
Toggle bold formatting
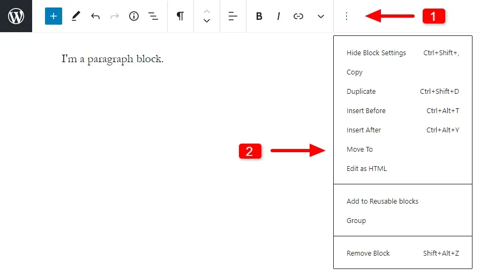259,16
